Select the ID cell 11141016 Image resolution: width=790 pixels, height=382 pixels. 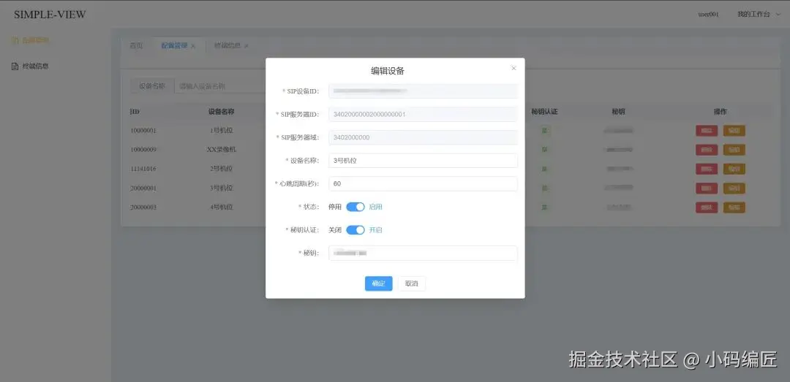click(x=143, y=169)
